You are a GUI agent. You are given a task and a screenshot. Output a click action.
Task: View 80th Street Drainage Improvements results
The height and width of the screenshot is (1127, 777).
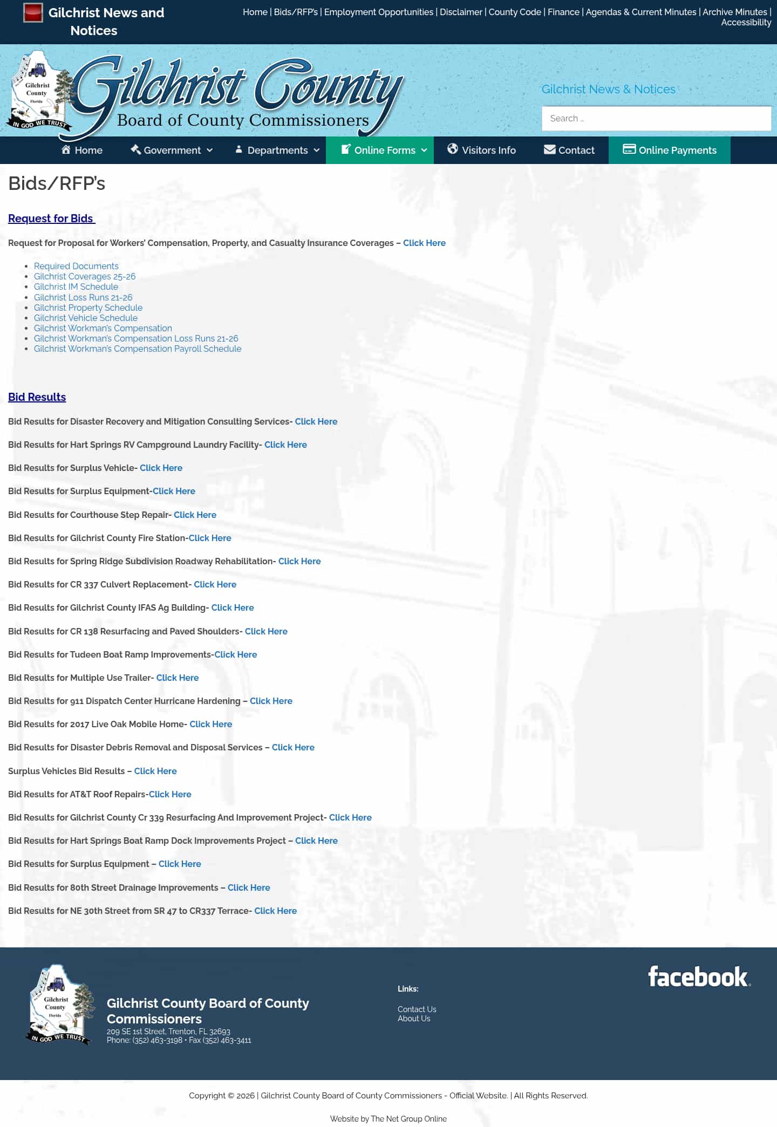pos(249,887)
